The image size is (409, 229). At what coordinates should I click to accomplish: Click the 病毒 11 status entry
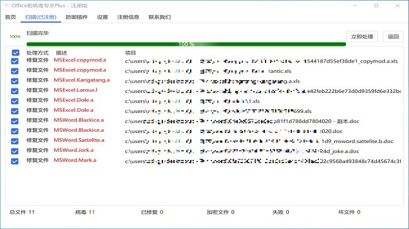point(85,212)
